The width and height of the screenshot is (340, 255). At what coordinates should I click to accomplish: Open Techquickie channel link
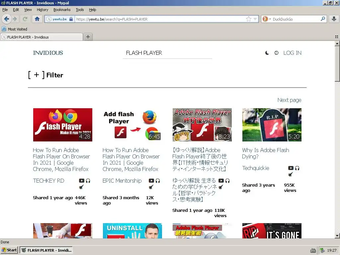pos(256,168)
